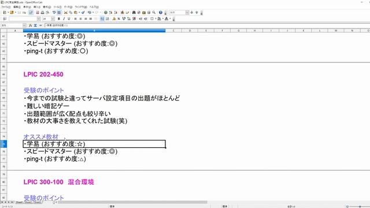
Task: Open the ファイル menu
Action: (6, 7)
